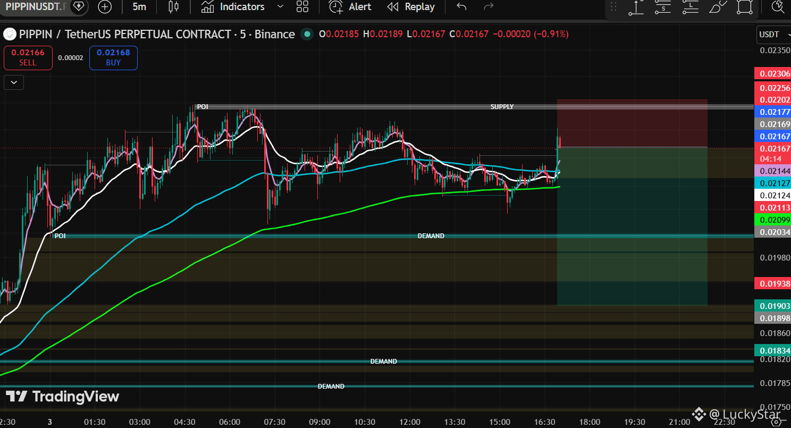The image size is (791, 428).
Task: Click the teal 0.01834 price label
Action: point(773,350)
